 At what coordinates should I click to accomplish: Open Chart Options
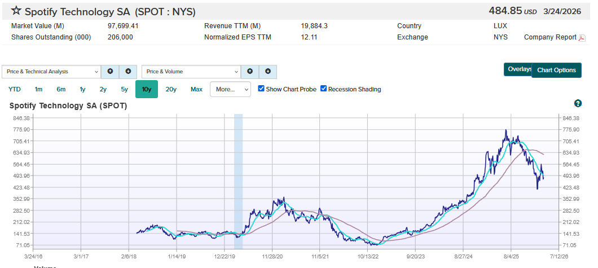click(556, 70)
